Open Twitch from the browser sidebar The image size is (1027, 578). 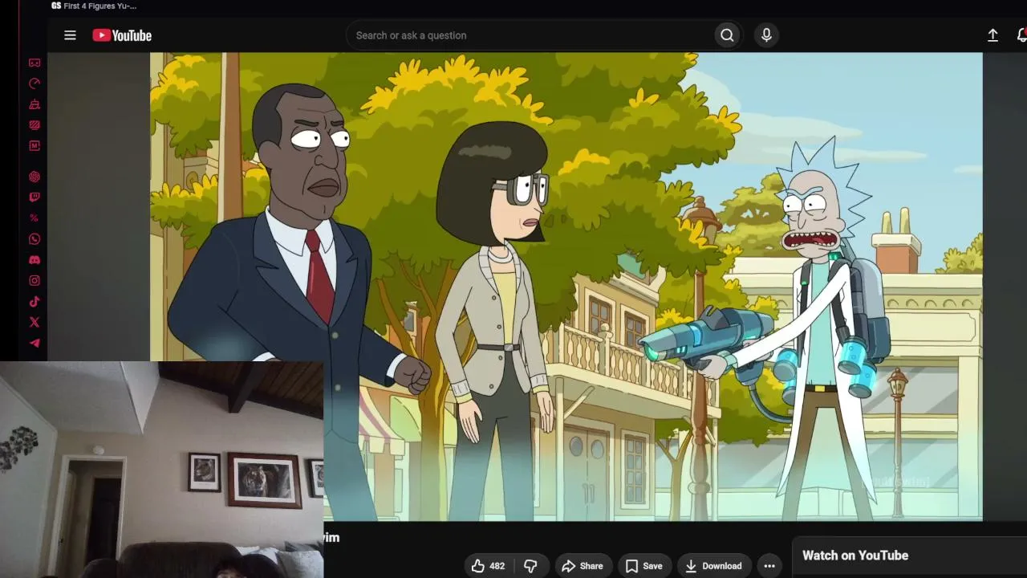(x=35, y=197)
